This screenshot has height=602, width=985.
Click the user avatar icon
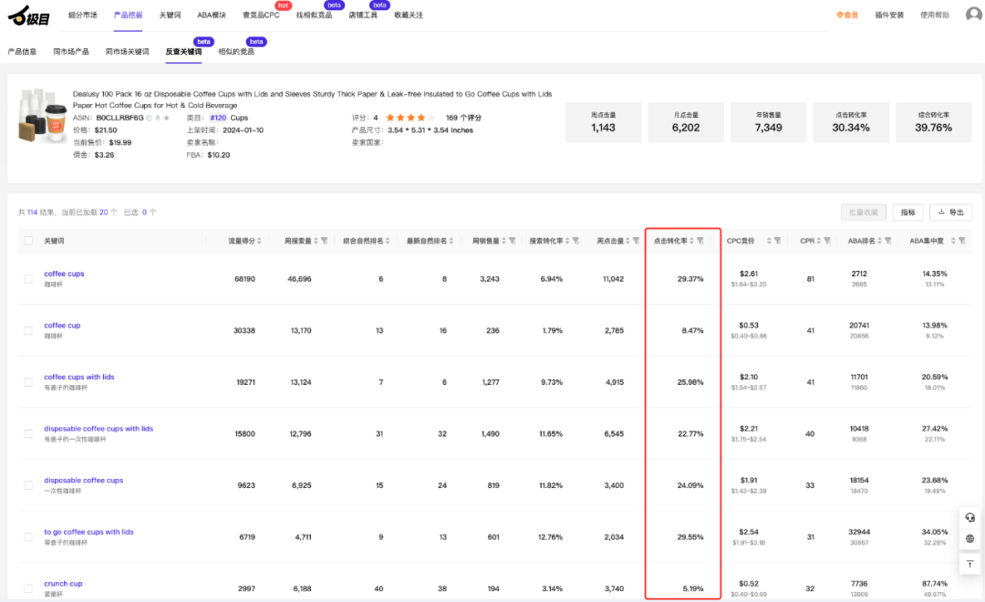(x=973, y=15)
